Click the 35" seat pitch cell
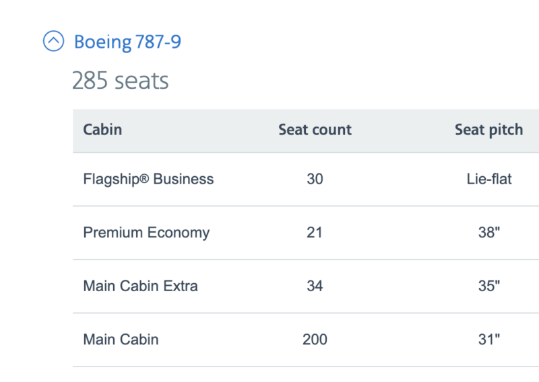539x382 pixels. (x=488, y=286)
